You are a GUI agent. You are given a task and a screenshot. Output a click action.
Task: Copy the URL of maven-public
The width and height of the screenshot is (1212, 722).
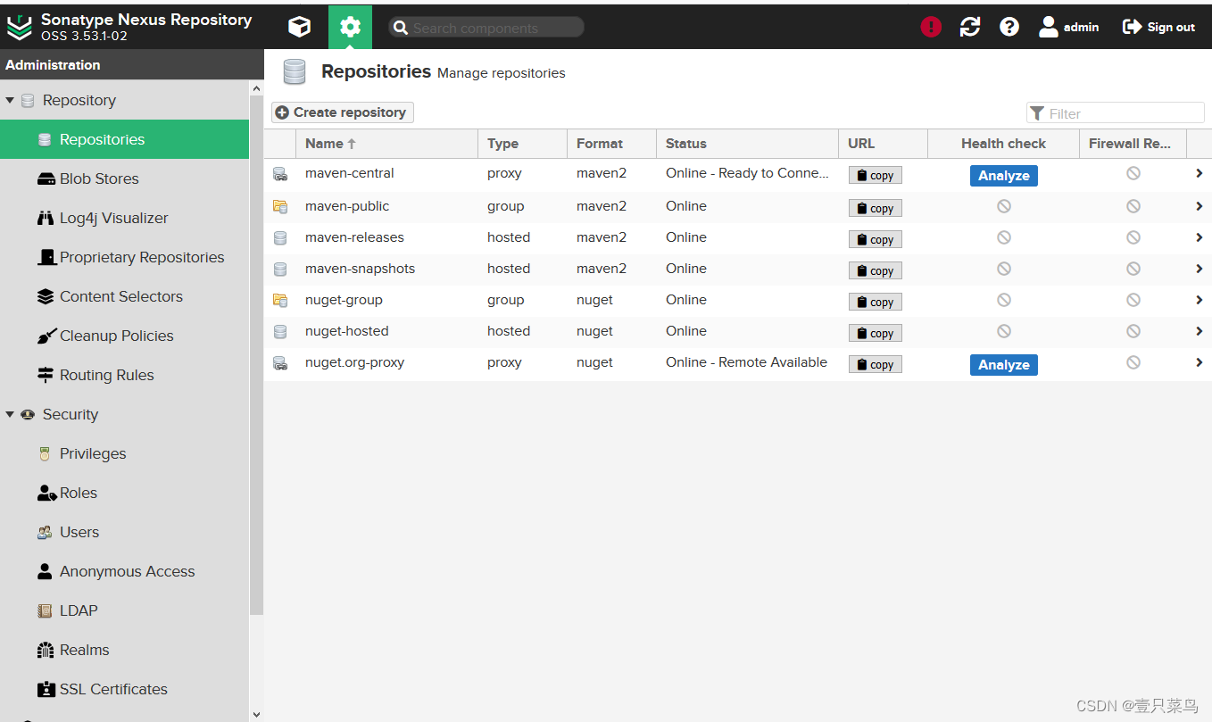coord(876,208)
